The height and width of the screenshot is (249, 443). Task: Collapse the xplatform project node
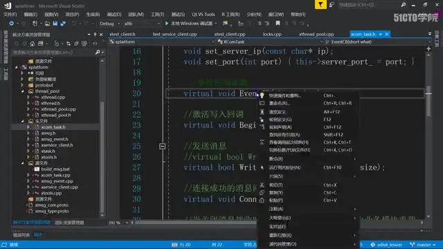coord(17,67)
